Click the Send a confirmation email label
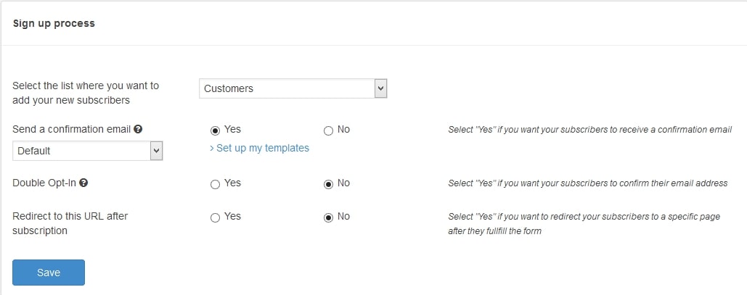The width and height of the screenshot is (747, 295). (x=71, y=129)
